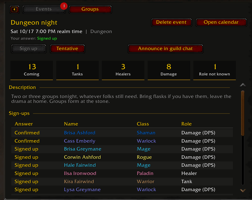The height and width of the screenshot is (200, 252).
Task: Select Cass Emberly in sign-ups
Action: (x=122, y=141)
